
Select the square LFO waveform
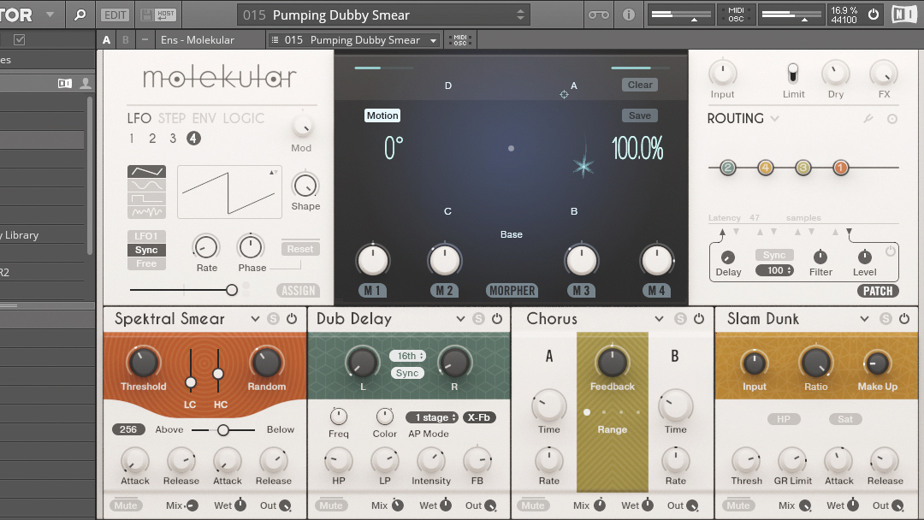147,198
